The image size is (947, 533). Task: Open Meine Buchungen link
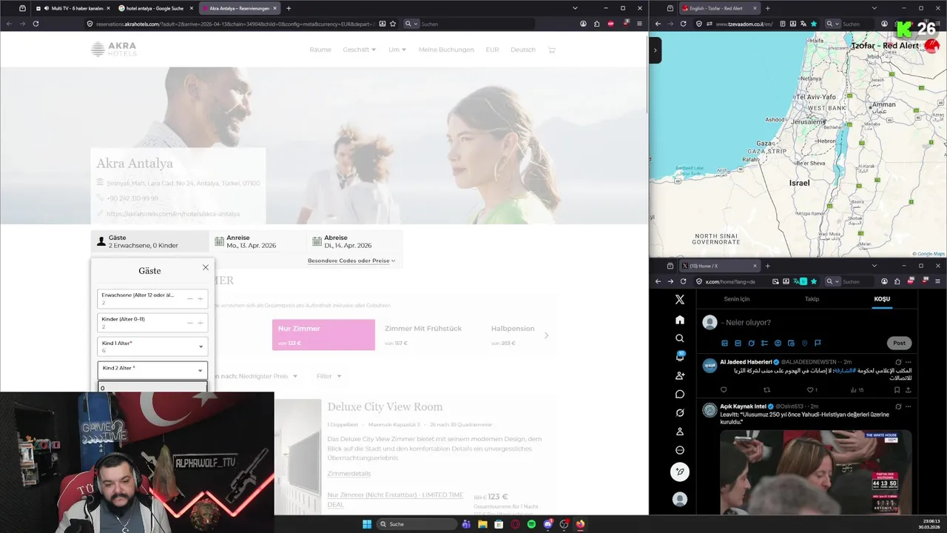point(446,50)
